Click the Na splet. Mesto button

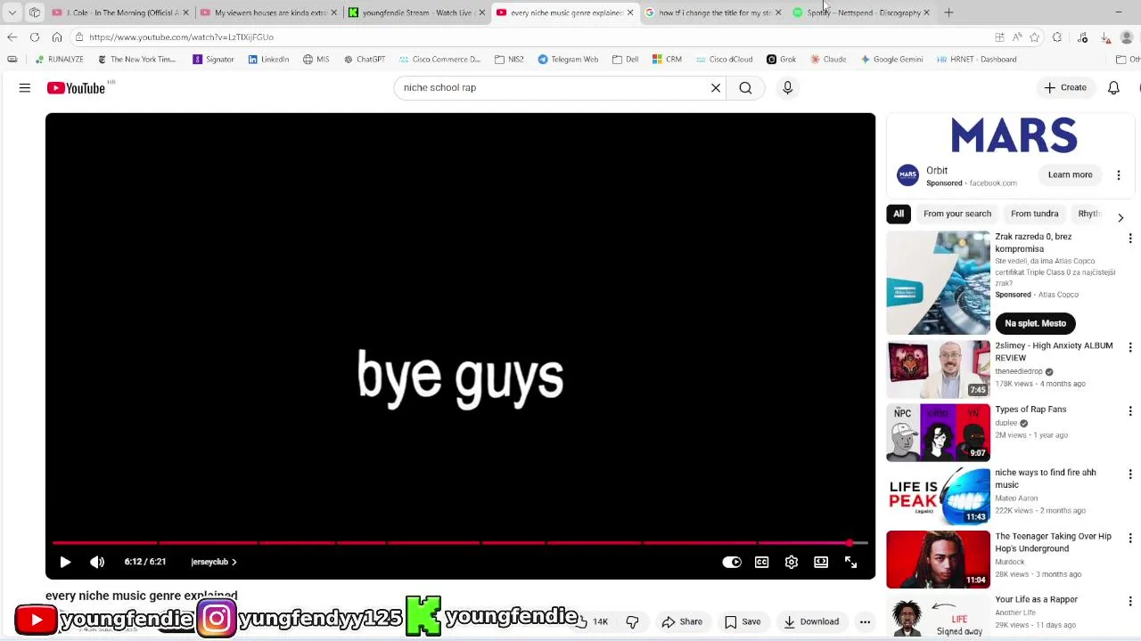tap(1035, 323)
